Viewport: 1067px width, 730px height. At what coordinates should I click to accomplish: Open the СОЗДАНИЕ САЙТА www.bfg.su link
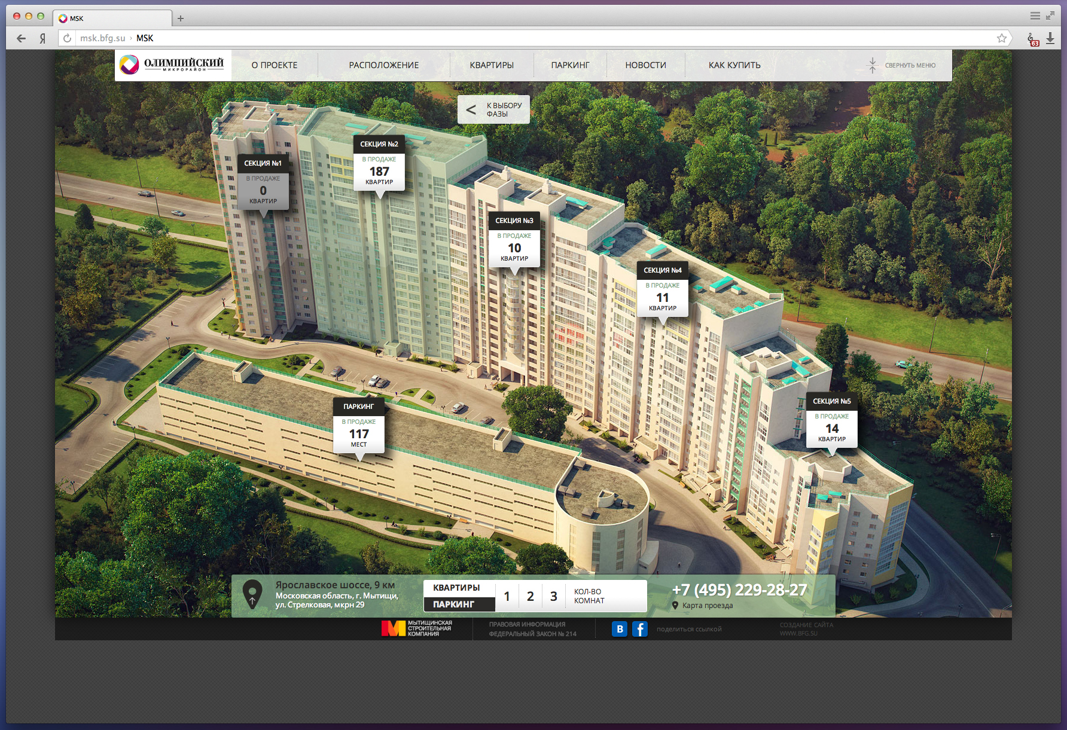pyautogui.click(x=806, y=629)
